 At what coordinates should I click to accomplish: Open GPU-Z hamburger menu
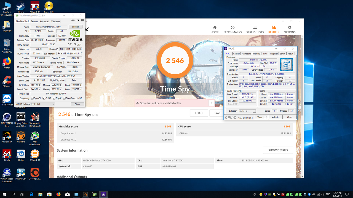[x=82, y=20]
